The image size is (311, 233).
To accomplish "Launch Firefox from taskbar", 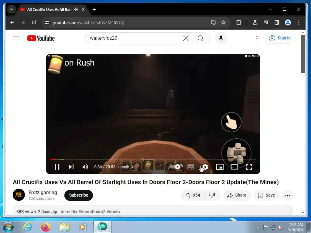I will pos(46,227).
